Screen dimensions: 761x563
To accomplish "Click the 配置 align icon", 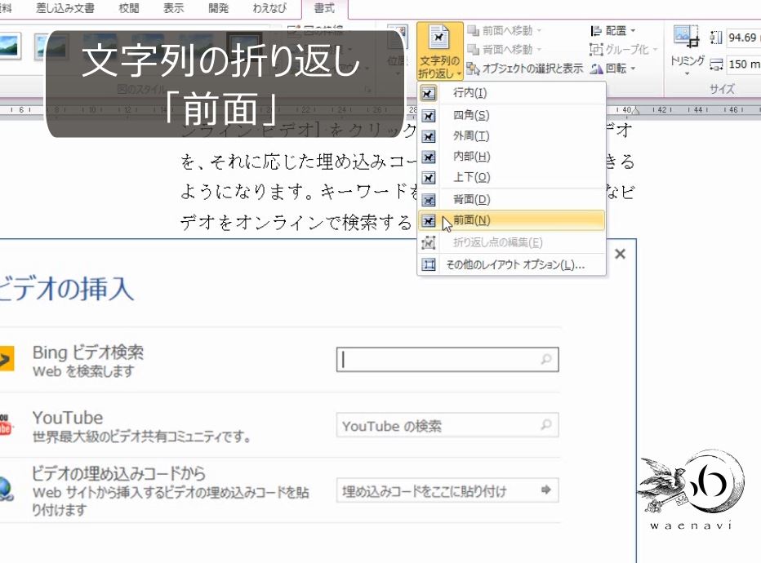I will coord(597,31).
